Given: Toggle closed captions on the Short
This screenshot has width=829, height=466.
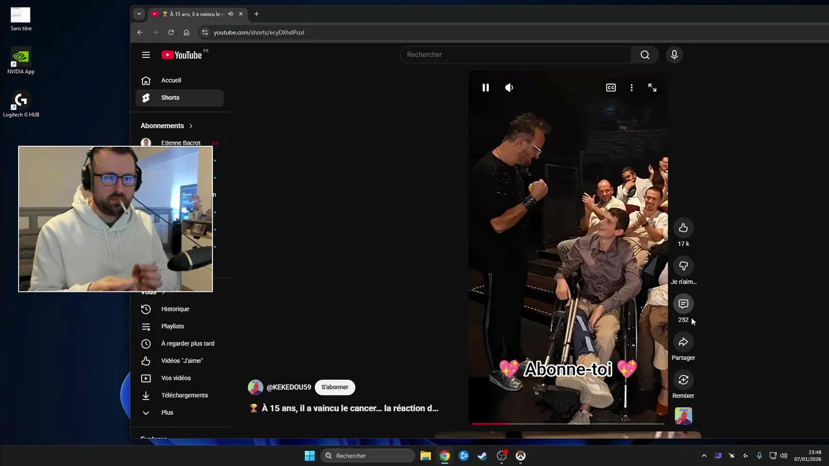Looking at the screenshot, I should tap(611, 87).
